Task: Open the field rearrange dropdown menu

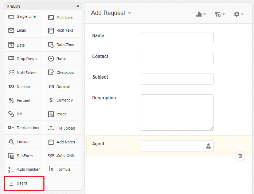Action: click(220, 14)
